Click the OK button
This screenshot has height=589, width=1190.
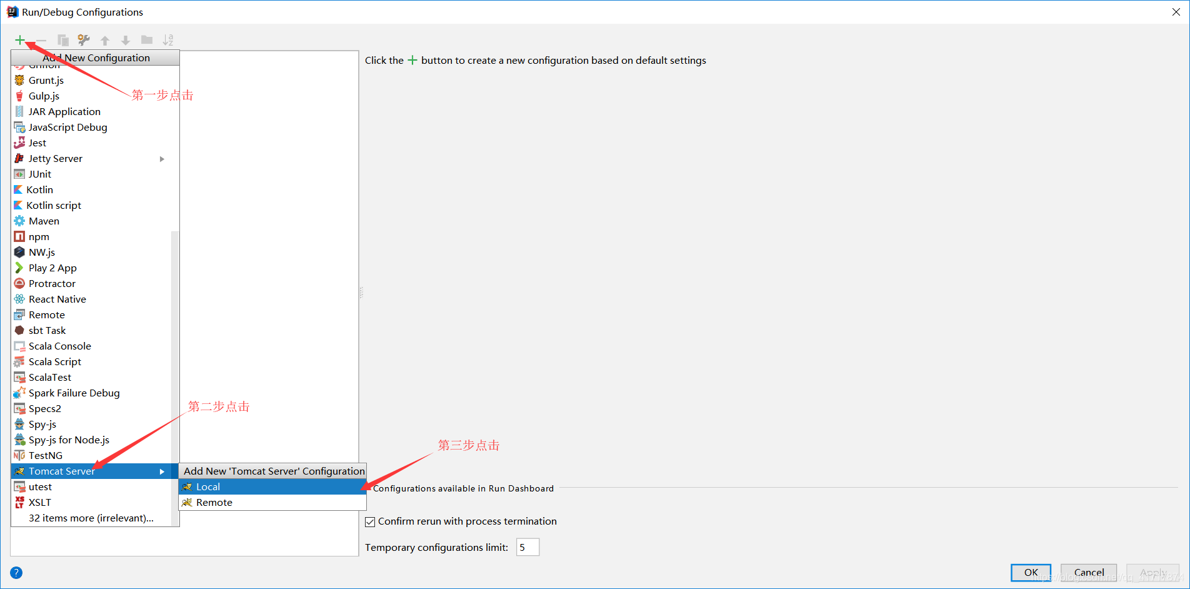pos(1031,572)
